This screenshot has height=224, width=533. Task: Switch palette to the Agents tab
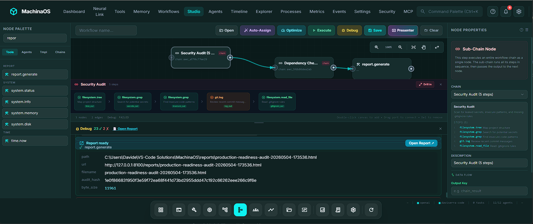click(27, 52)
